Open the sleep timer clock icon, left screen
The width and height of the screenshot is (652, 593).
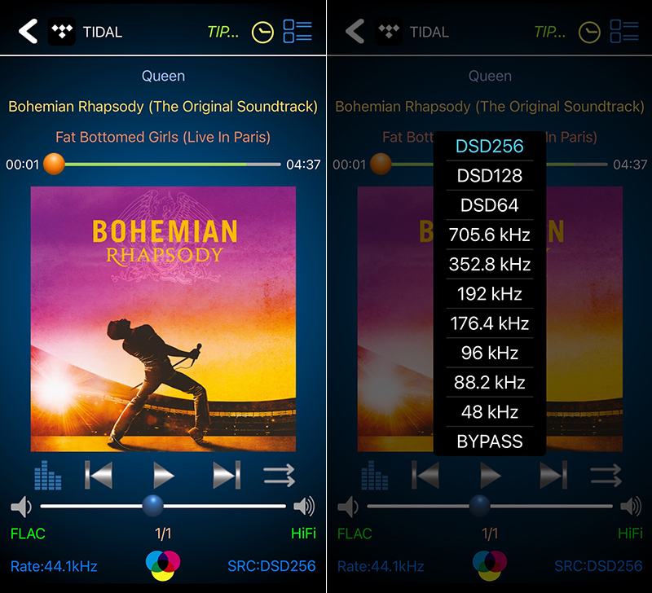click(x=262, y=32)
